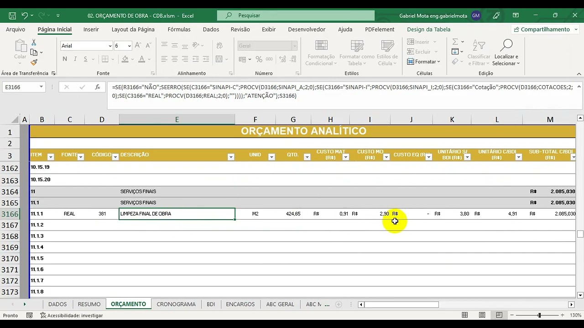Click the Pesquisar search box
Image resolution: width=584 pixels, height=328 pixels.
pos(296,15)
